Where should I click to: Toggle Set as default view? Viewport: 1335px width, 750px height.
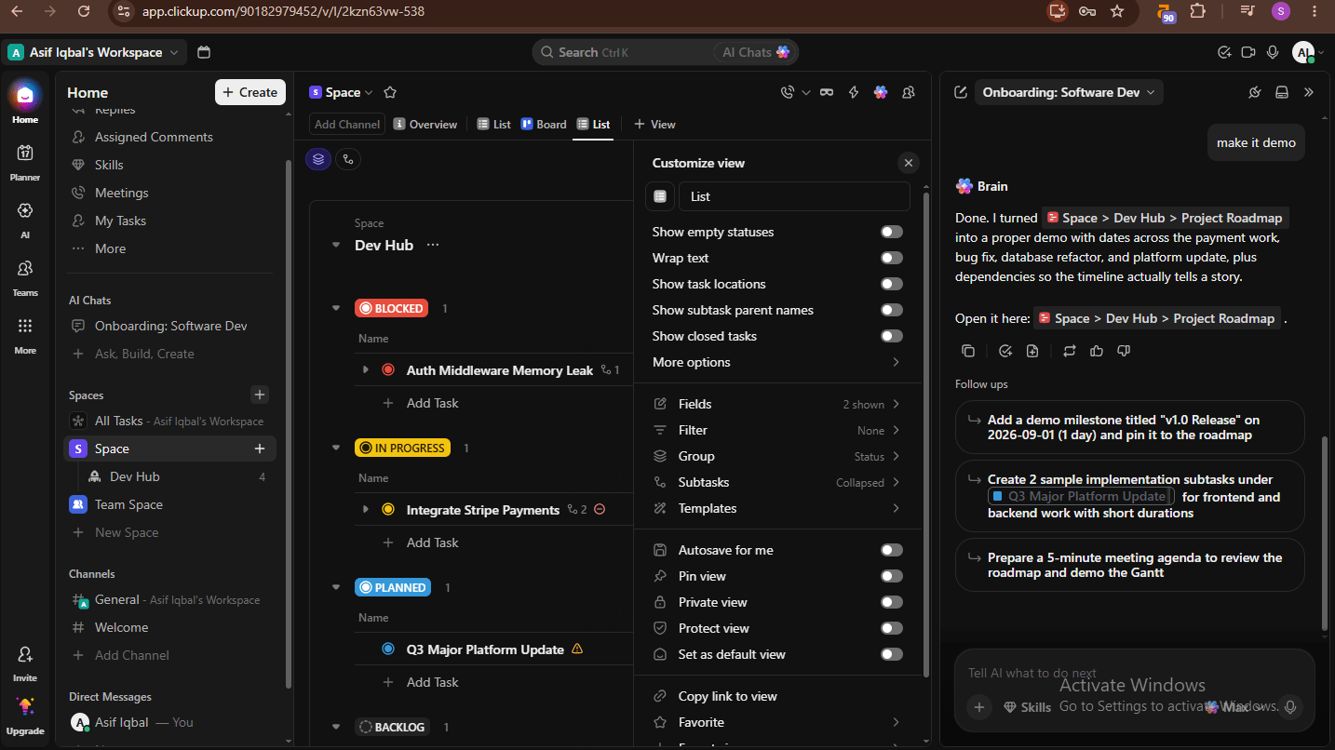coord(892,654)
